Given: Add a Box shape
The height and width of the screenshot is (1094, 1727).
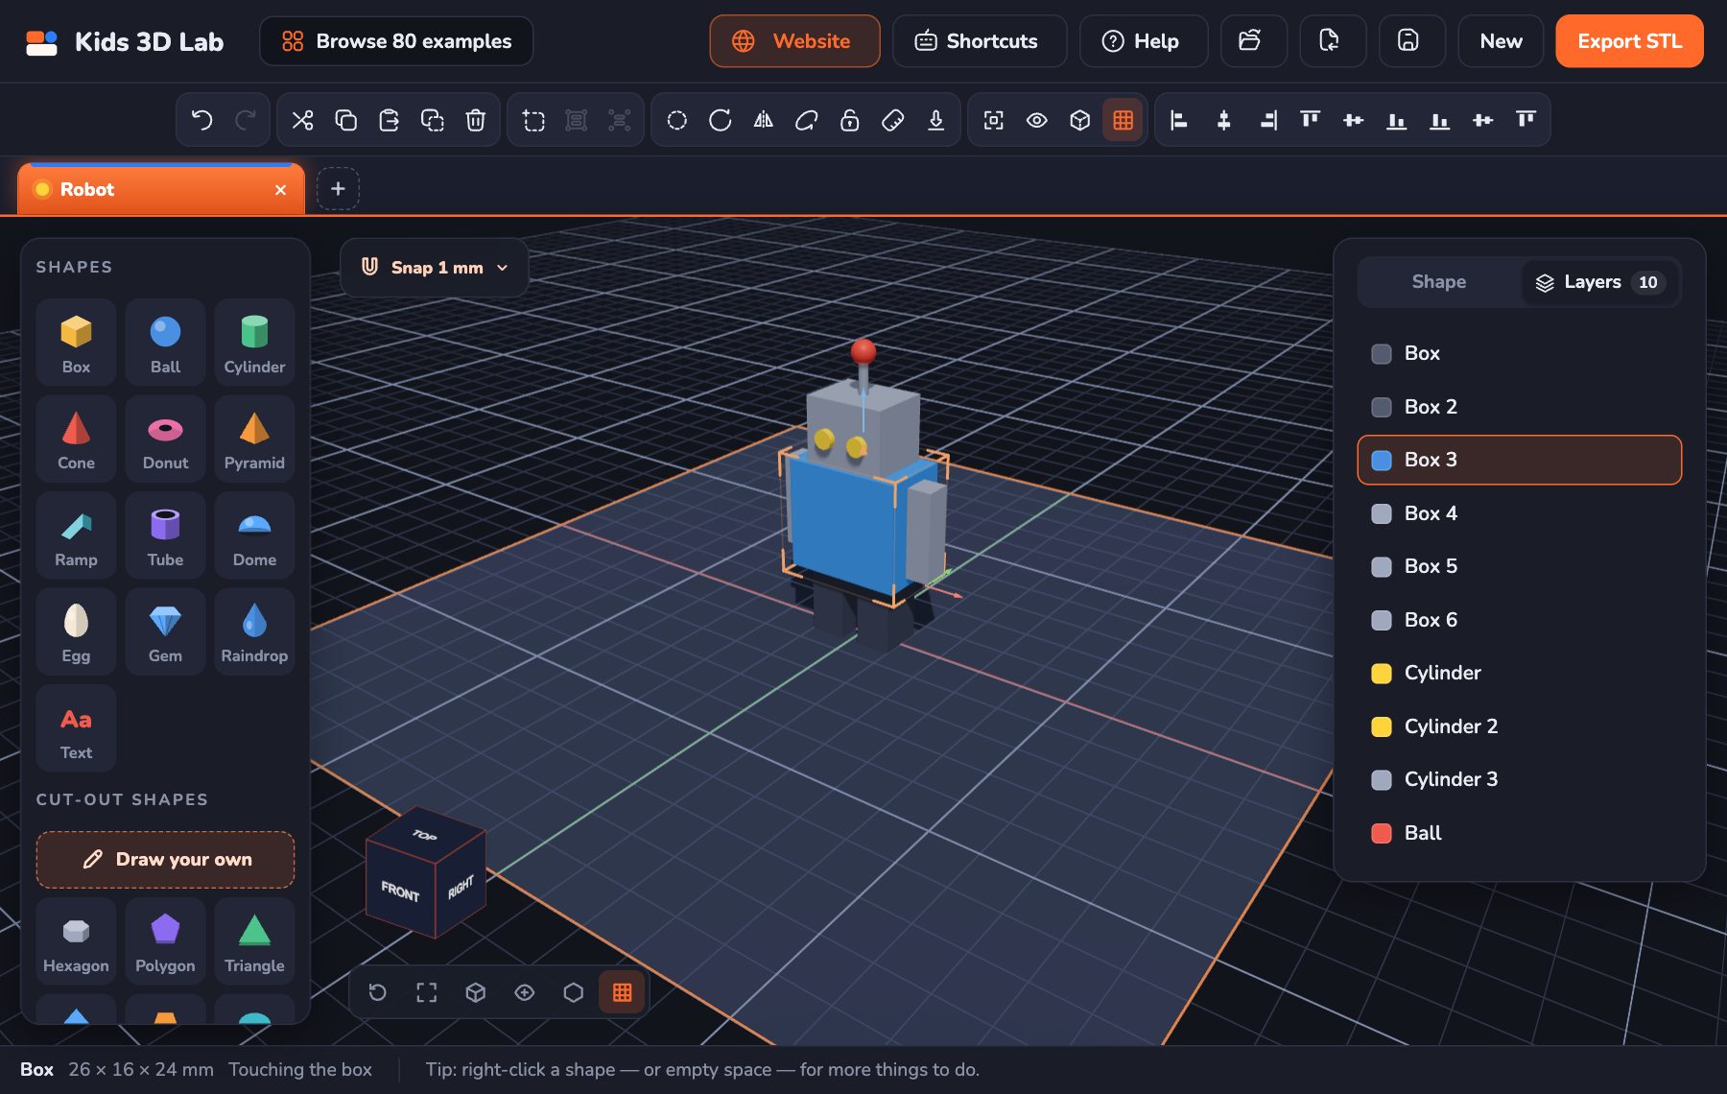Looking at the screenshot, I should (76, 343).
